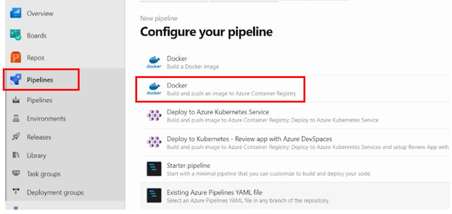The height and width of the screenshot is (214, 452).
Task: Click the Library books icon
Action: [x=16, y=155]
